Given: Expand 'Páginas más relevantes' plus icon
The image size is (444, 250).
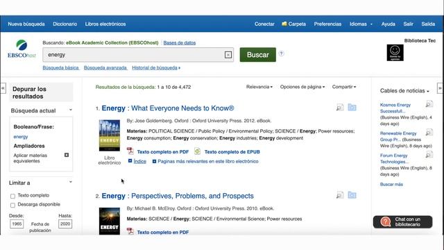Looking at the screenshot, I should click(154, 162).
